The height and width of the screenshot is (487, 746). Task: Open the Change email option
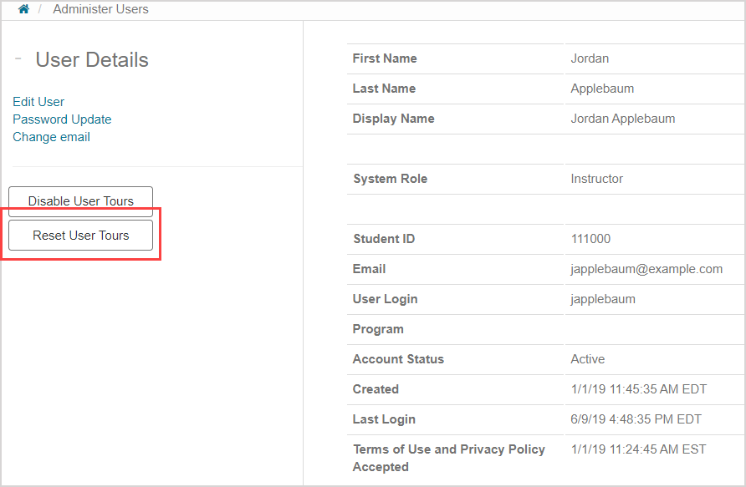point(51,136)
